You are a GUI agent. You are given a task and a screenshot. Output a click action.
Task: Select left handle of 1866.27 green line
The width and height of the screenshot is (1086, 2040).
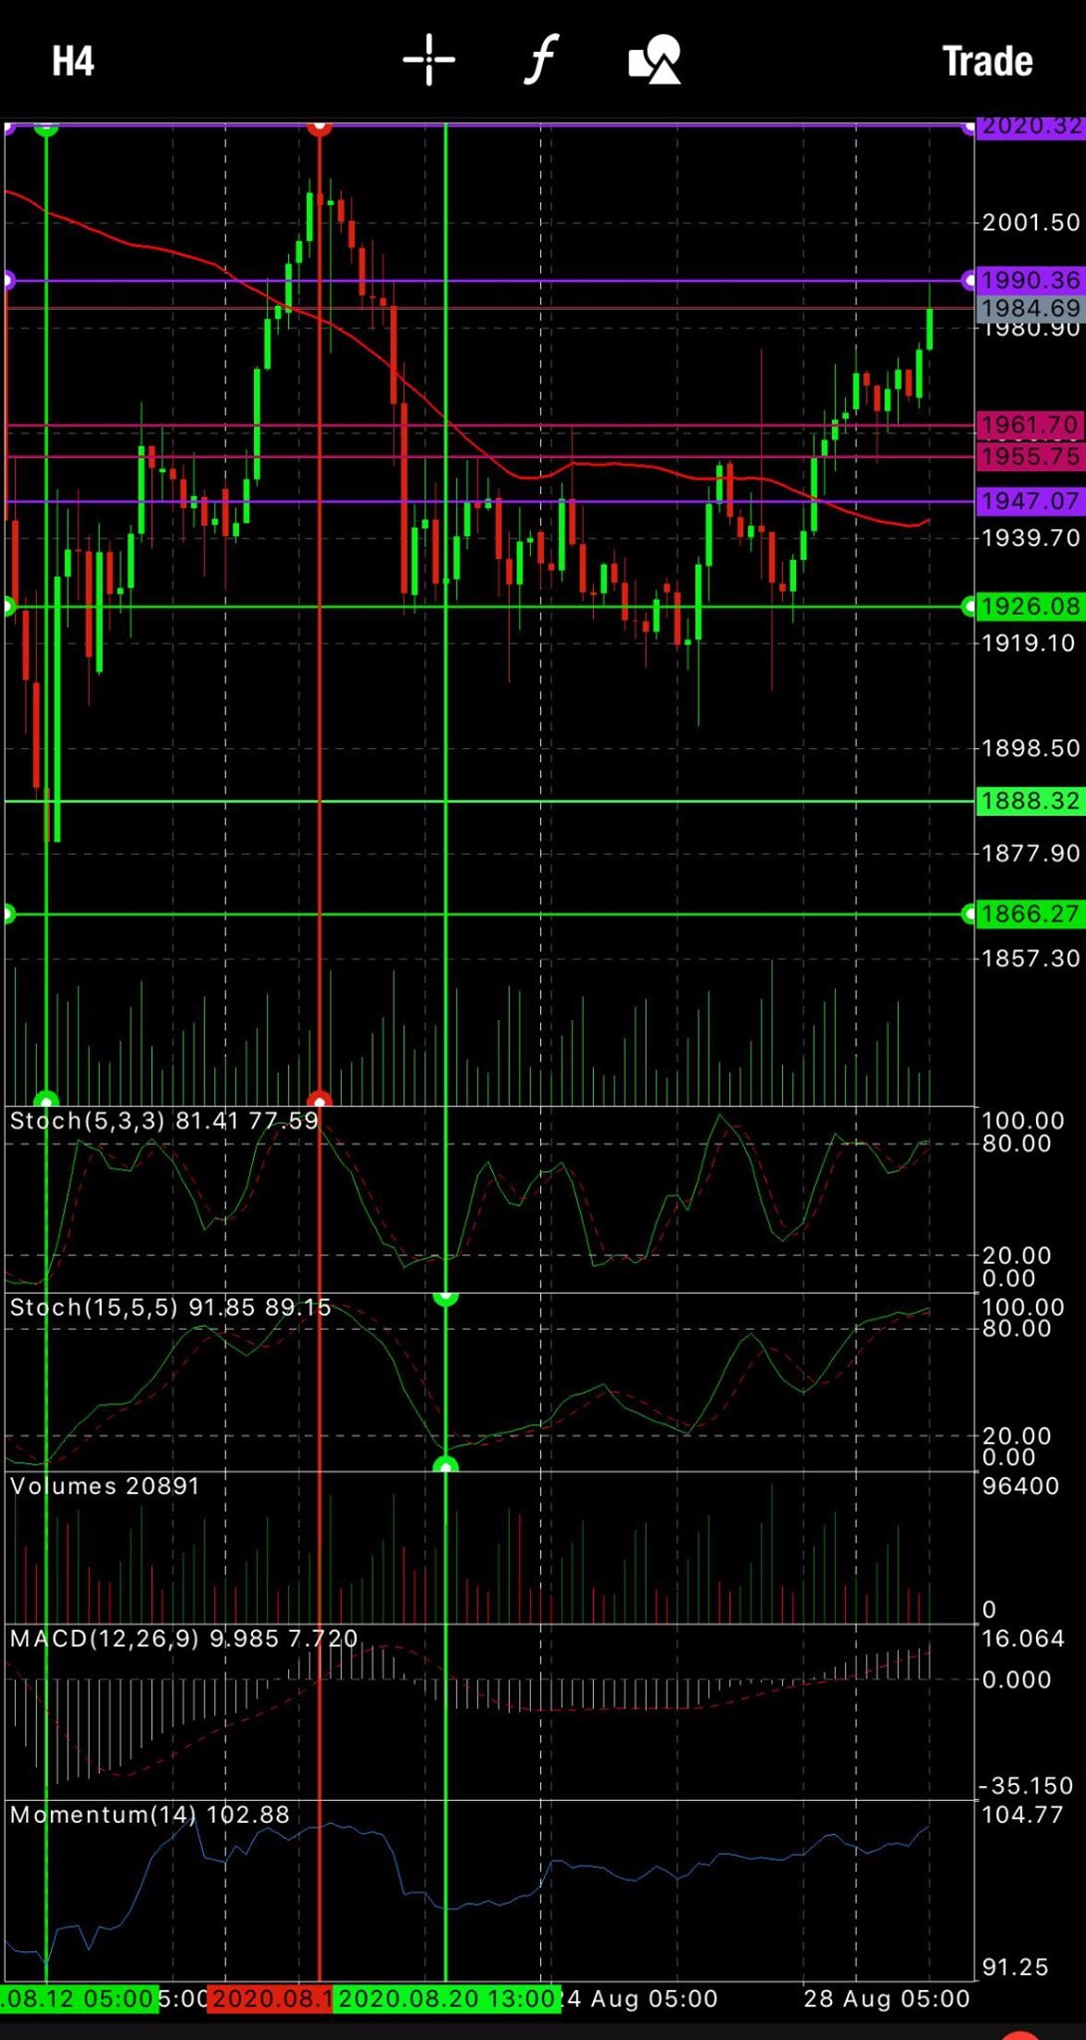[x=8, y=914]
